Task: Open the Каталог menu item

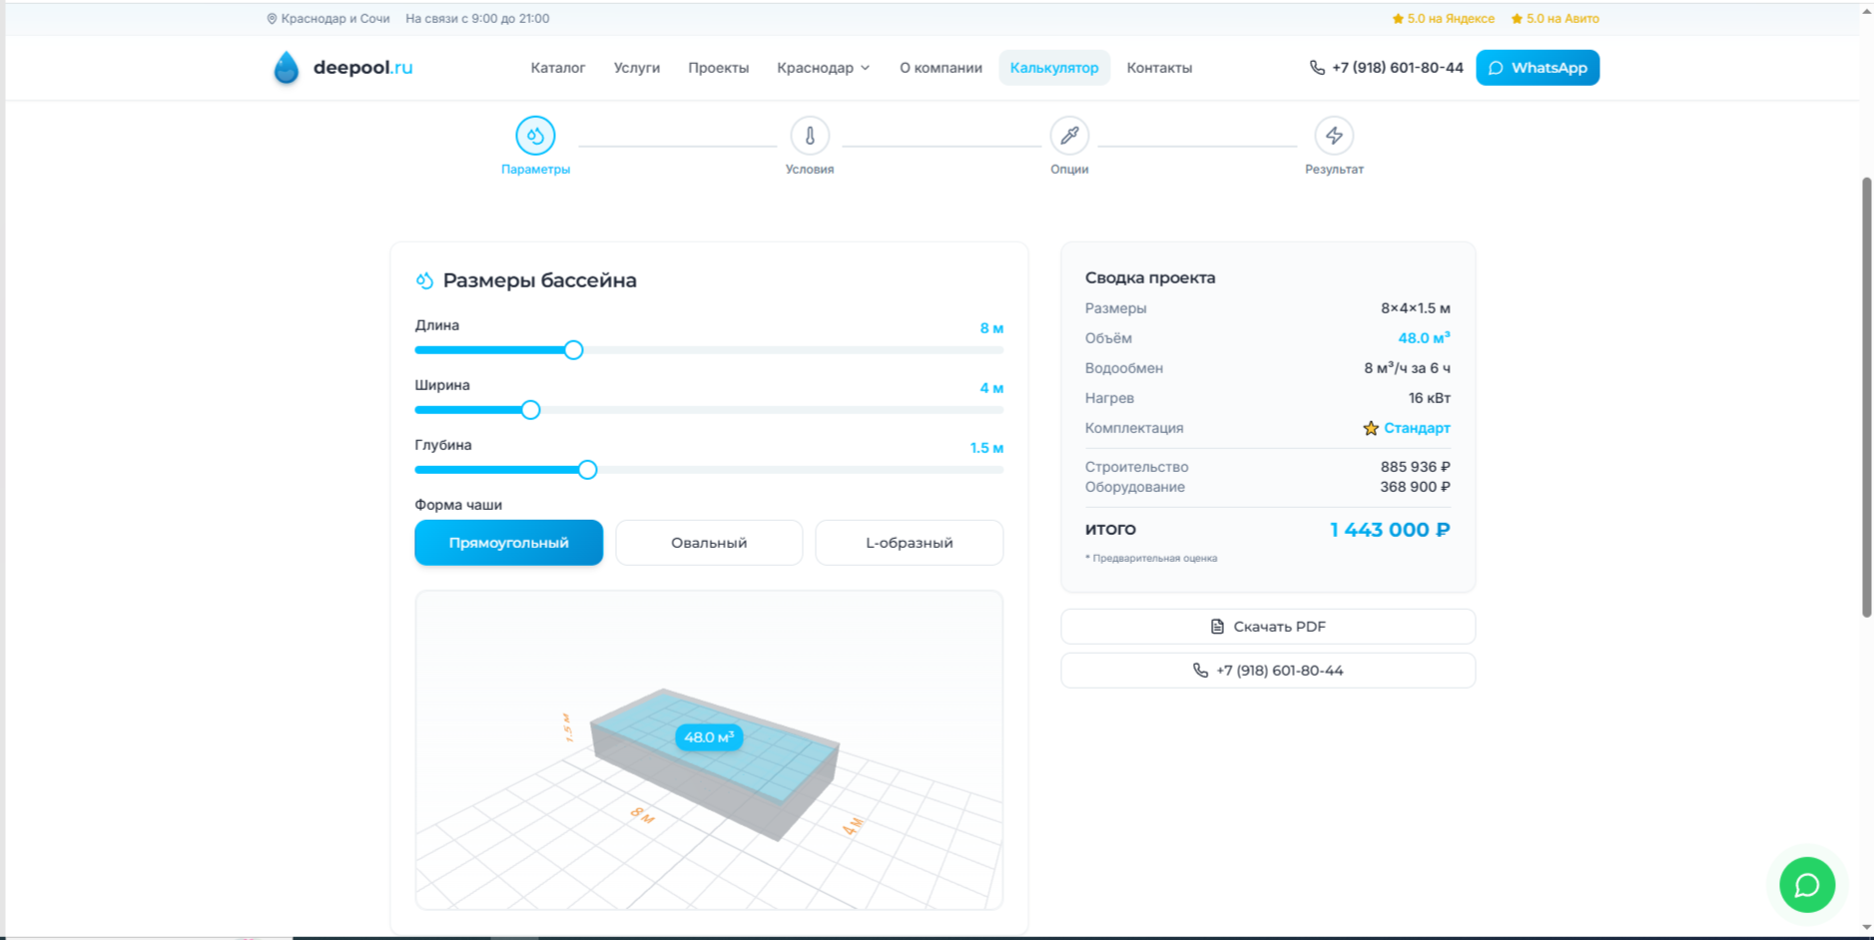Action: click(x=558, y=68)
